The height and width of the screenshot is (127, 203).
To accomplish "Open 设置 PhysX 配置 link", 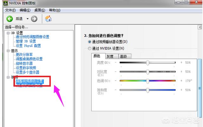I will (28, 46).
